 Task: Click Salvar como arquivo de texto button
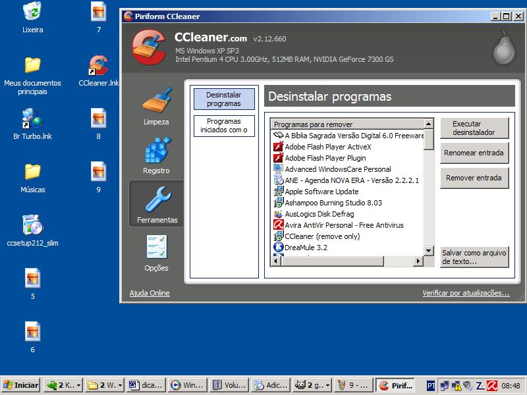point(474,257)
